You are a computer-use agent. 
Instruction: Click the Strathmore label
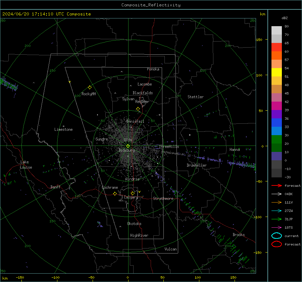[x=163, y=199]
